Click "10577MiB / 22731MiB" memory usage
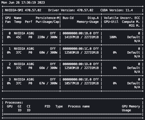This screenshot has height=120, width=145. pyautogui.click(x=82, y=83)
